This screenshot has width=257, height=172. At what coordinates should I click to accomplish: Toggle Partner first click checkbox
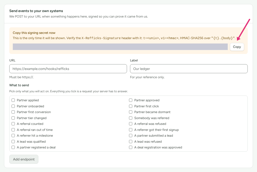(131, 106)
